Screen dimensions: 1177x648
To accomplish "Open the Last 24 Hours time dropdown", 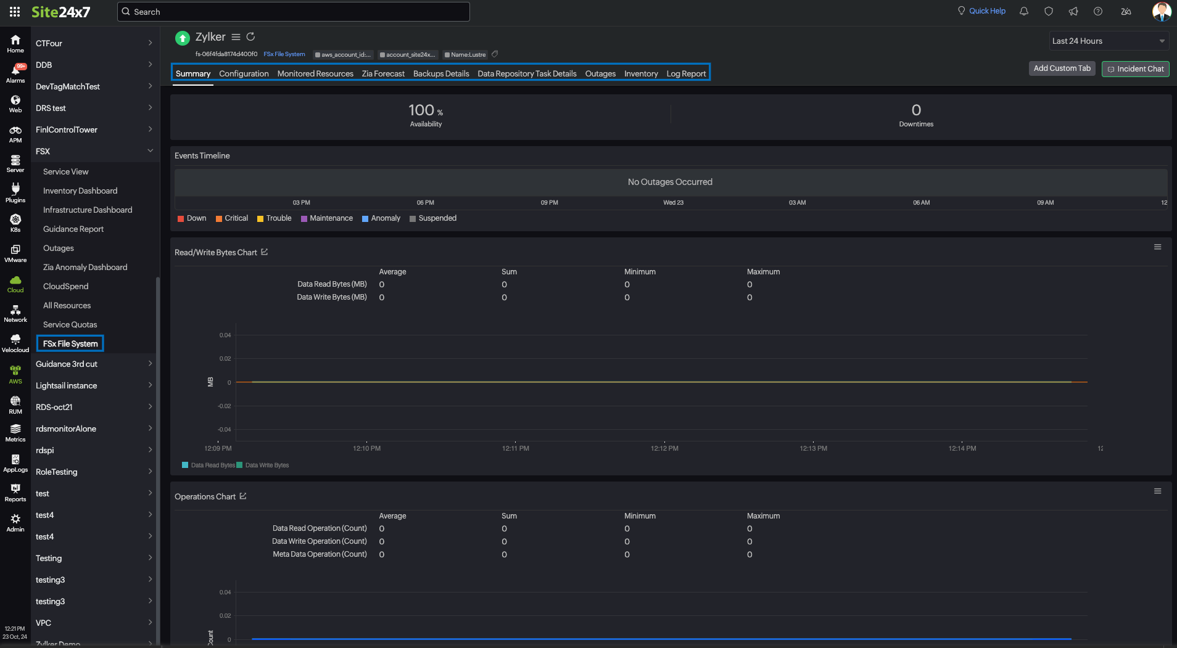I will 1108,41.
